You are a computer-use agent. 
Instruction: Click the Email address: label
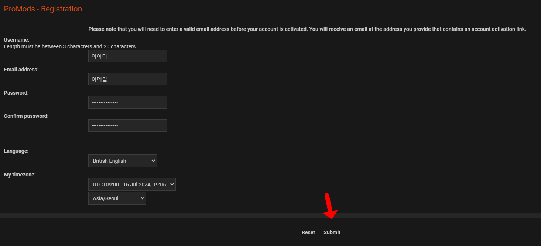[21, 70]
